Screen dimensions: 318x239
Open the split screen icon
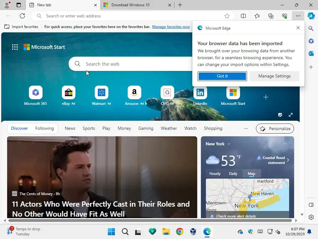pyautogui.click(x=243, y=16)
